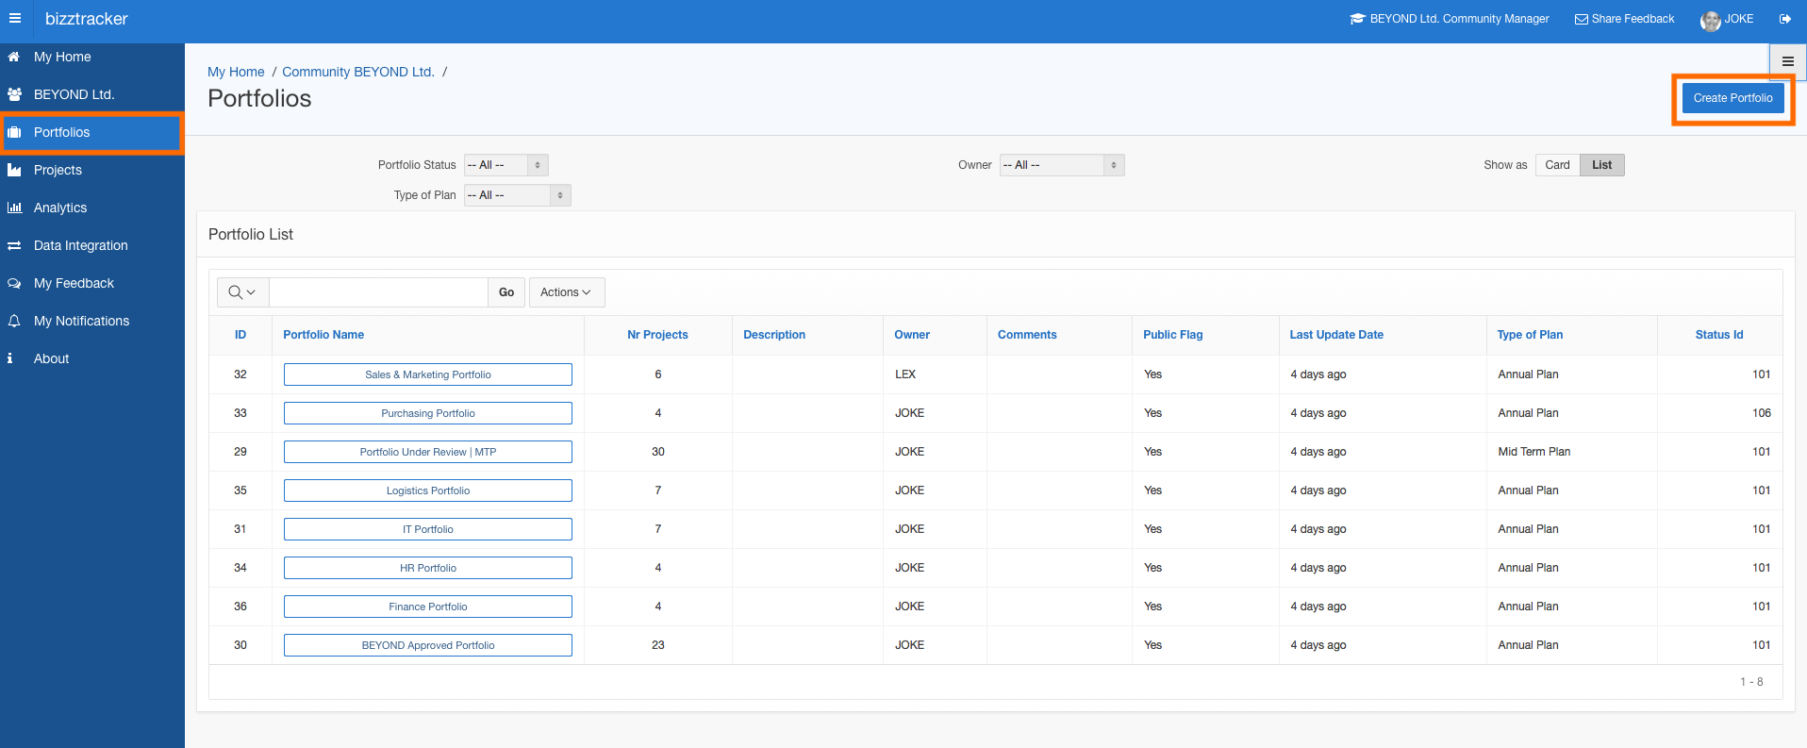Open My Home in sidebar
This screenshot has height=748, width=1807.
click(x=92, y=57)
